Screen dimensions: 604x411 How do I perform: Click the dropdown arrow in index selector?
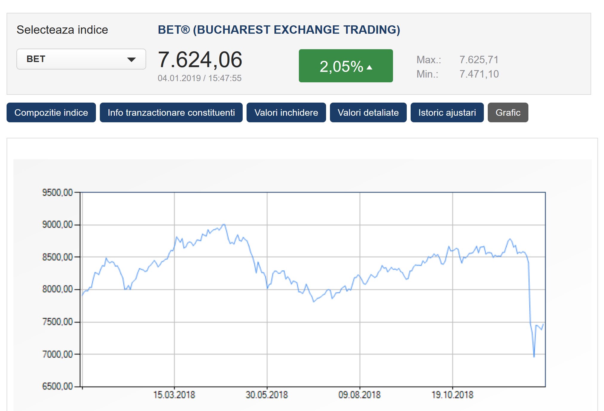(x=131, y=59)
